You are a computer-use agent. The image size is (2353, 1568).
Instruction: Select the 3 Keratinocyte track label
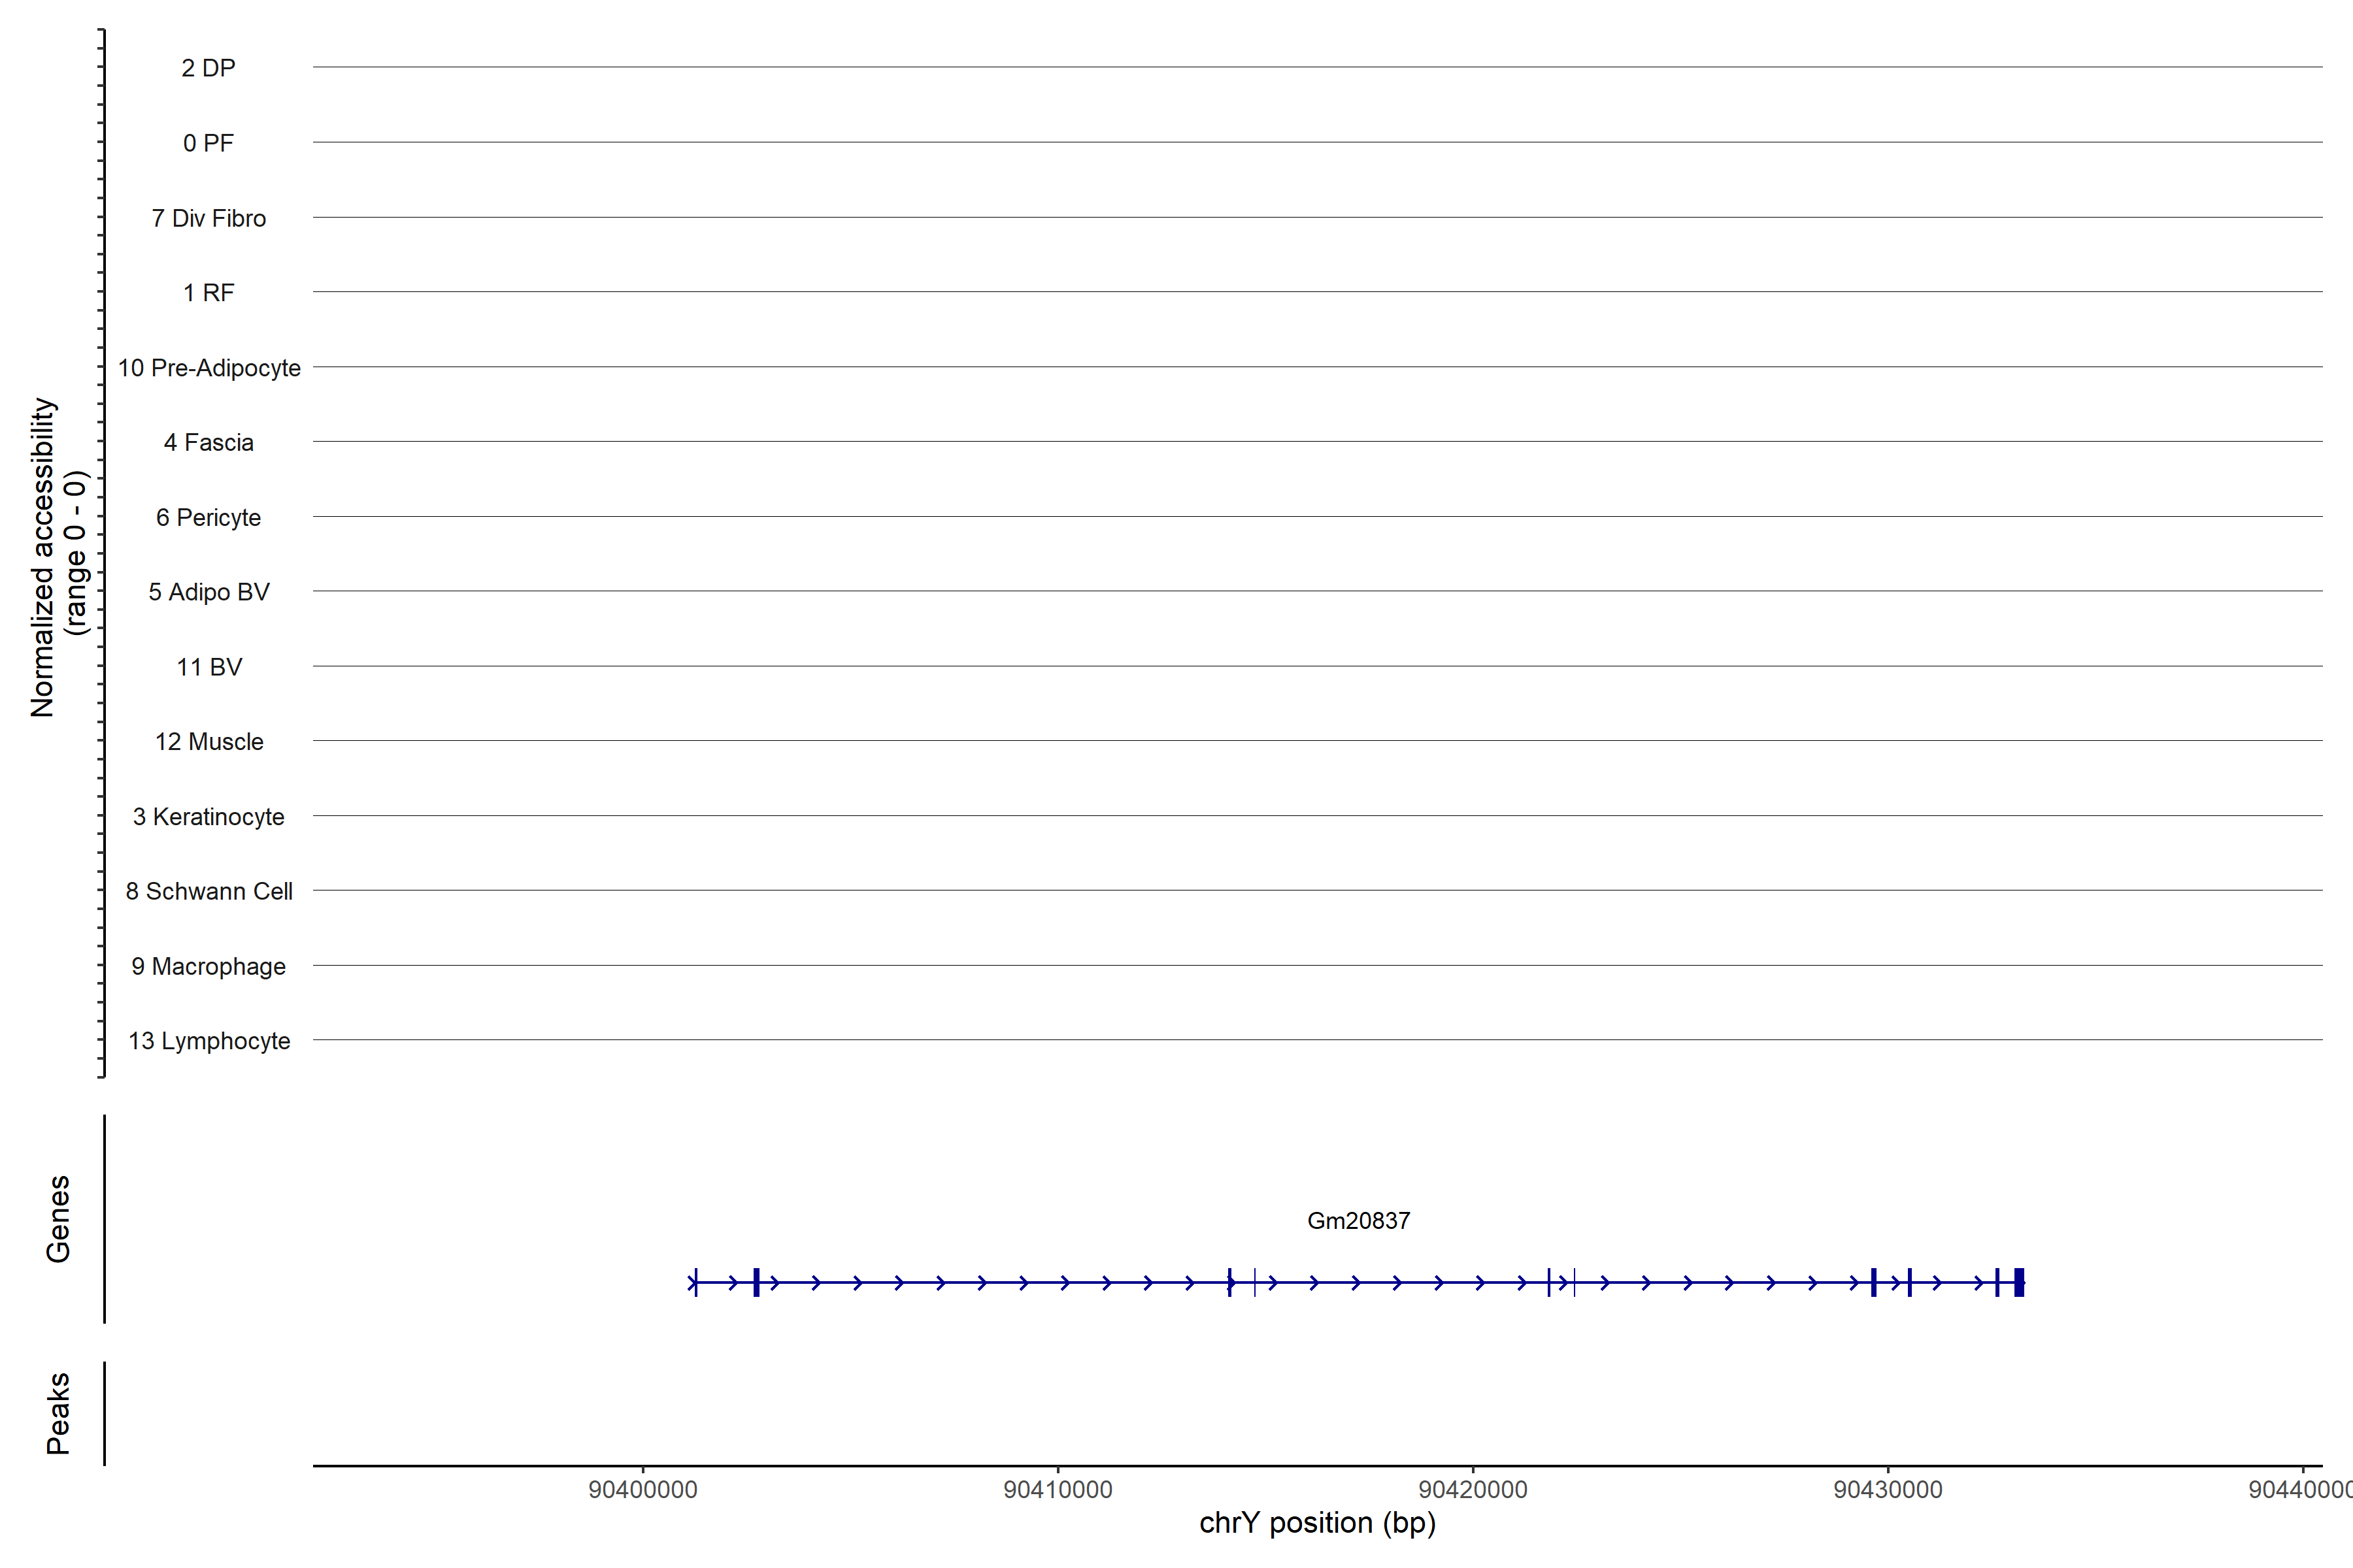[208, 817]
